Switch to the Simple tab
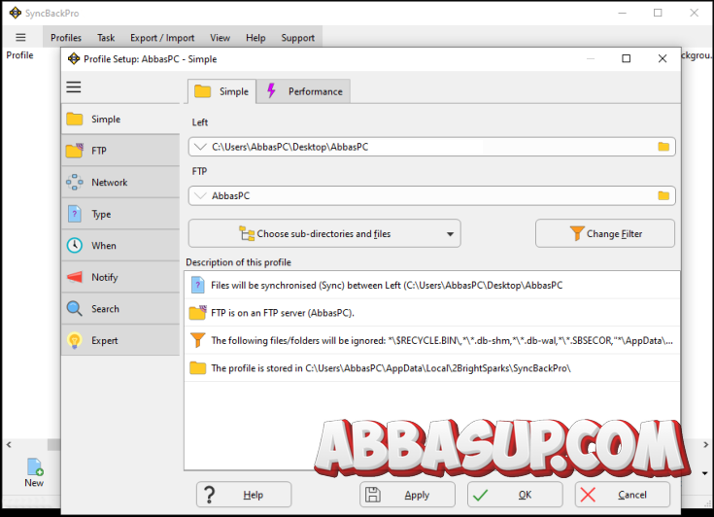This screenshot has height=517, width=714. tap(221, 91)
